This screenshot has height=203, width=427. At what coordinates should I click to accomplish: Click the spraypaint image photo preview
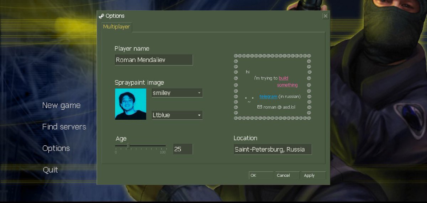click(131, 104)
